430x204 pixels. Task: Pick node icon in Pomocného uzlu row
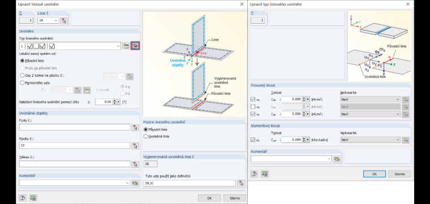pyautogui.click(x=78, y=90)
